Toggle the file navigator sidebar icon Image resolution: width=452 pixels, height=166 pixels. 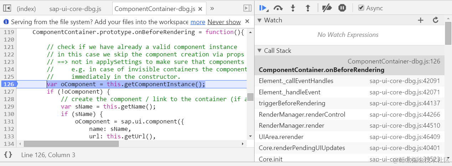(7, 8)
